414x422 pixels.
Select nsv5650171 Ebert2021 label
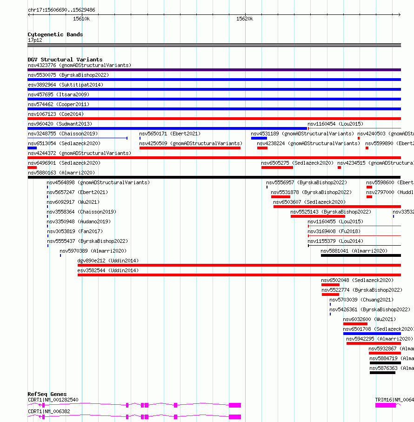click(x=170, y=134)
